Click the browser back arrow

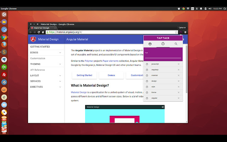click(31, 32)
